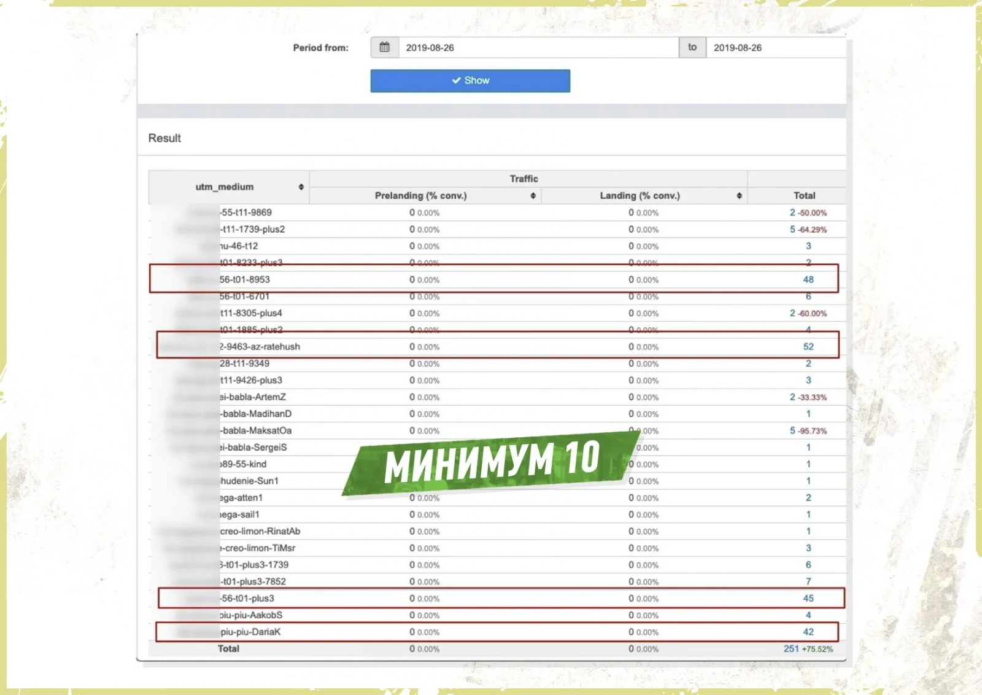This screenshot has width=982, height=695.
Task: Click total 2 in t11-8305-plus4 row
Action: pyautogui.click(x=792, y=313)
